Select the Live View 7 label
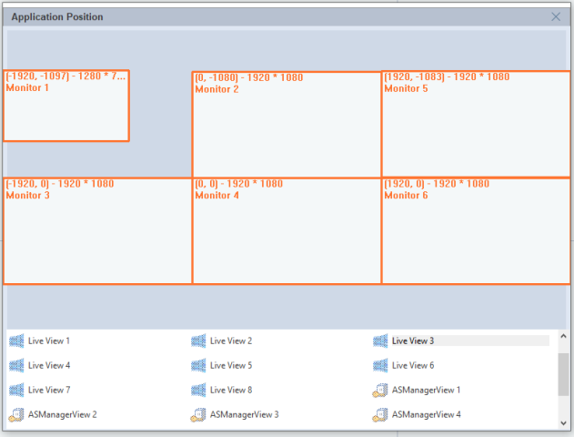574x437 pixels. point(49,390)
